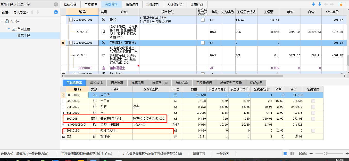349x161 pixels.
Task: Click the zoom out minus icon
Action: pyautogui.click(x=312, y=154)
